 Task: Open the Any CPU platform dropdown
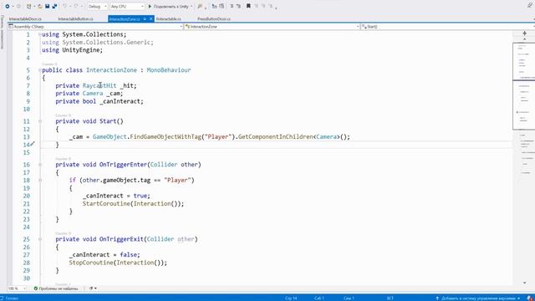pyautogui.click(x=127, y=6)
